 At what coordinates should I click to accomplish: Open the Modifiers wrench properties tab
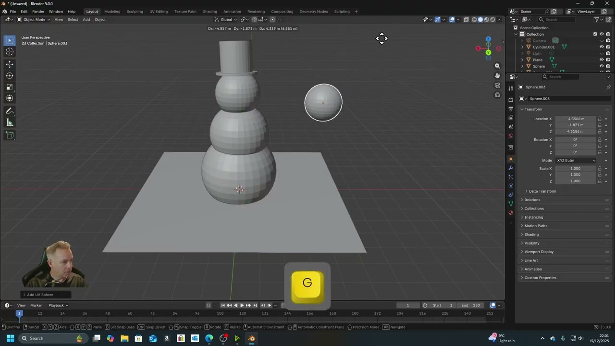pos(511,168)
